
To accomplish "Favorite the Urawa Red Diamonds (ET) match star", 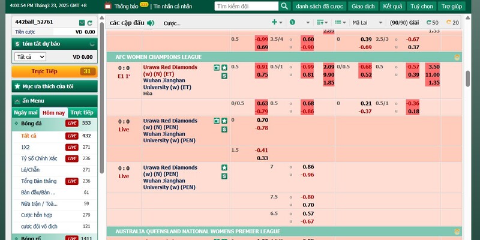I will pos(224,68).
